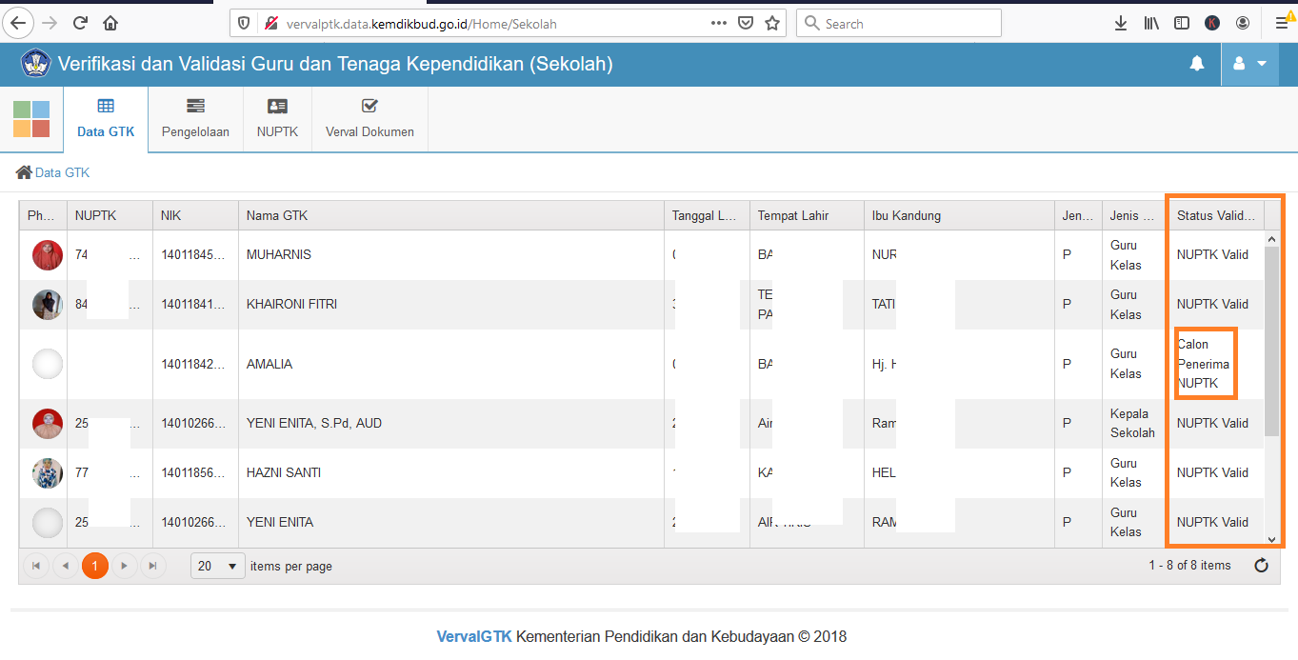Screen dimensions: 1298x660
Task: Go to last page pager button
Action: pos(153,566)
